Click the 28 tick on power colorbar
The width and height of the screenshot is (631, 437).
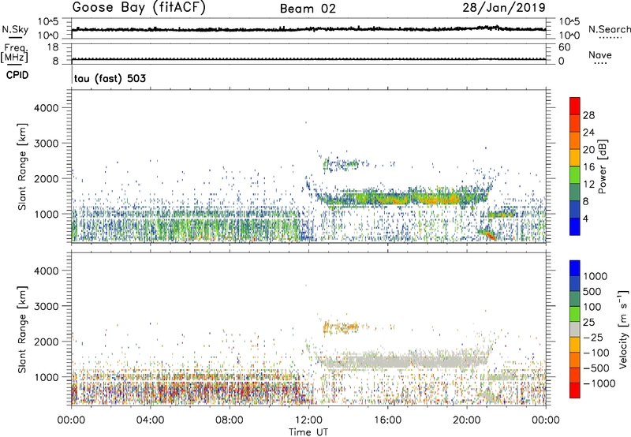tap(588, 115)
